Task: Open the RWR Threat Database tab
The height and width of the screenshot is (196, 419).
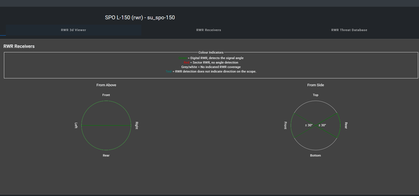Action: 349,30
